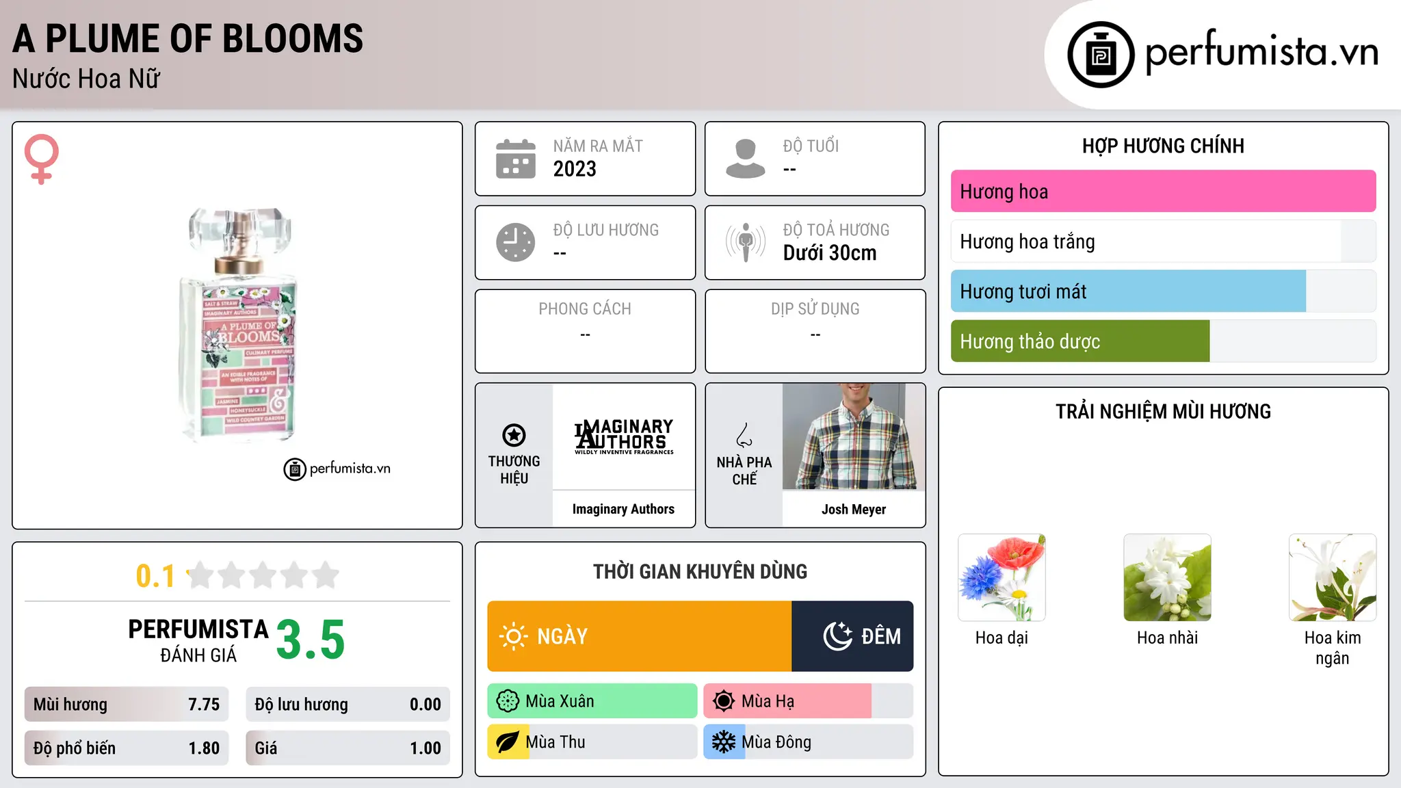The width and height of the screenshot is (1401, 788).
Task: Click the release year 2023 value
Action: 575,169
